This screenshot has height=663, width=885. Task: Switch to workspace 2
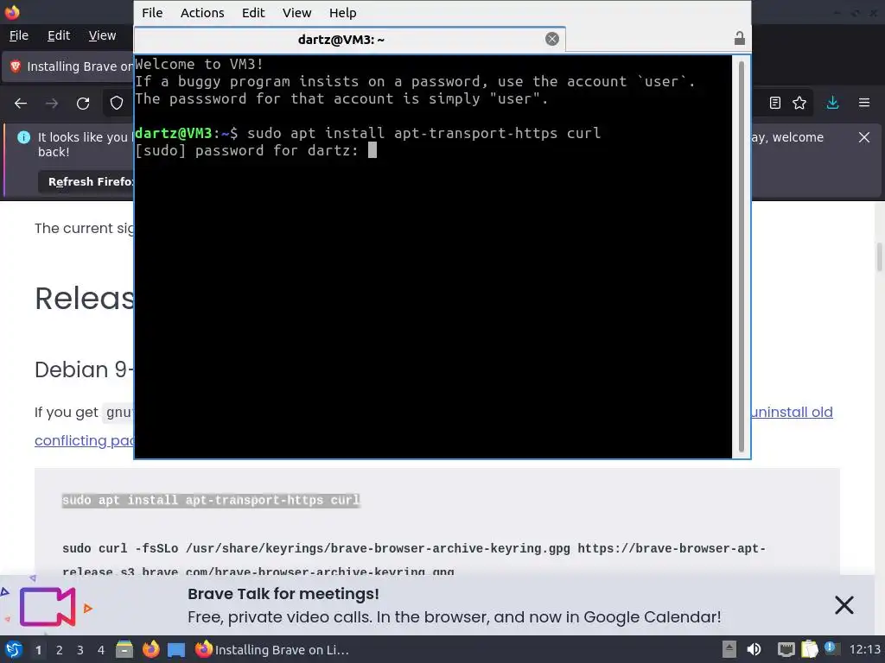(60, 650)
